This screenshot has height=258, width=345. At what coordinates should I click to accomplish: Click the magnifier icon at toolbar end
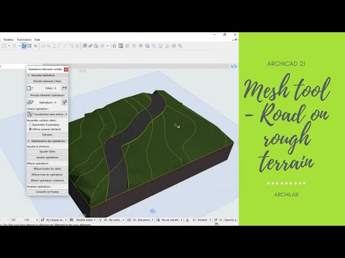[180, 46]
